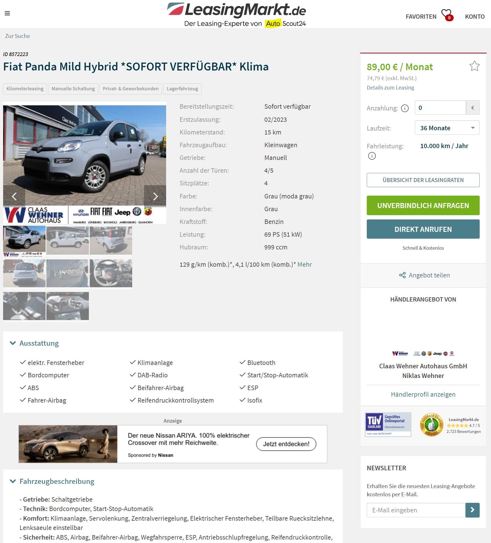Open the hamburger menu icon
The width and height of the screenshot is (491, 543).
click(7, 13)
